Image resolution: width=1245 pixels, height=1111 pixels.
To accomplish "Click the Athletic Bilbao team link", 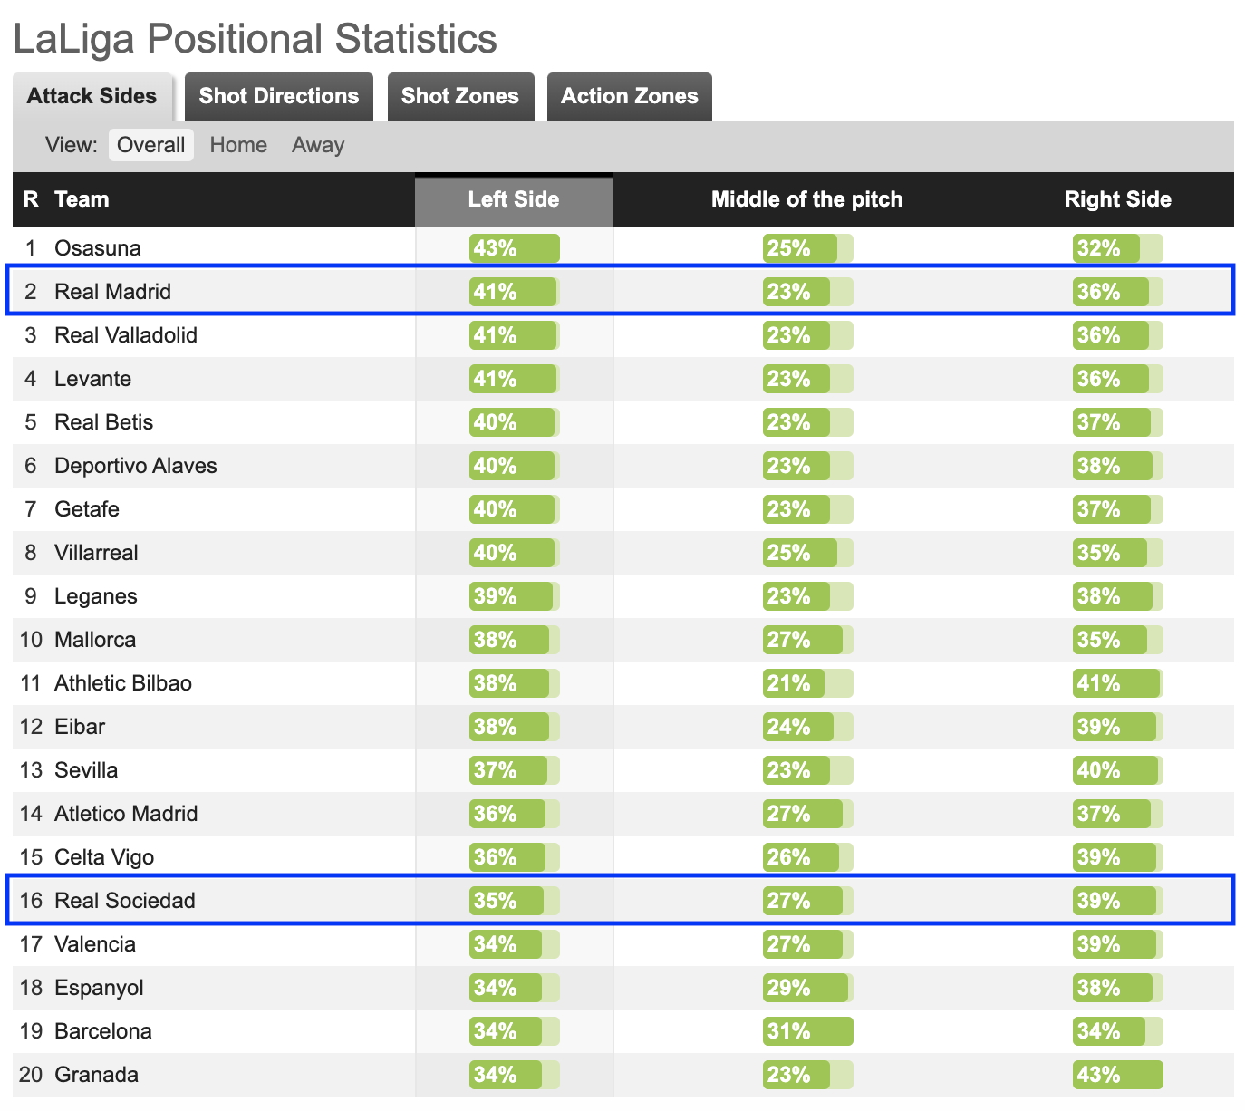I will tap(123, 683).
